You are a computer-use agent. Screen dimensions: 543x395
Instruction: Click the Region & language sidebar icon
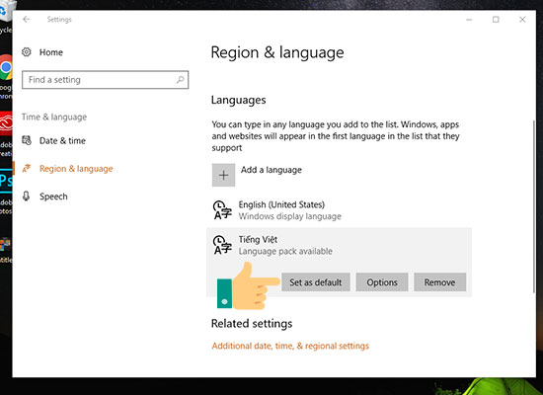(27, 169)
